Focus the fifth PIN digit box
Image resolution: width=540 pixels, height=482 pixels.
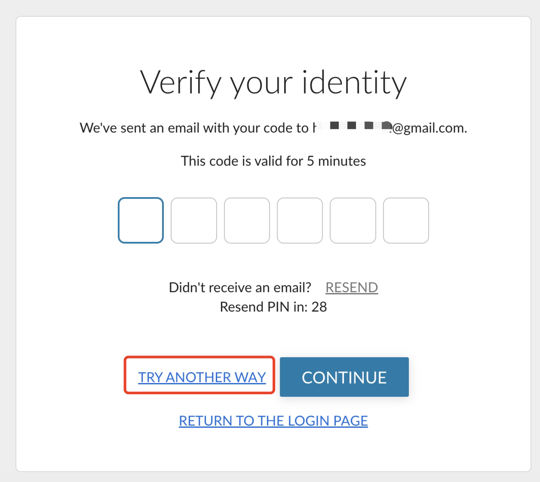[353, 220]
